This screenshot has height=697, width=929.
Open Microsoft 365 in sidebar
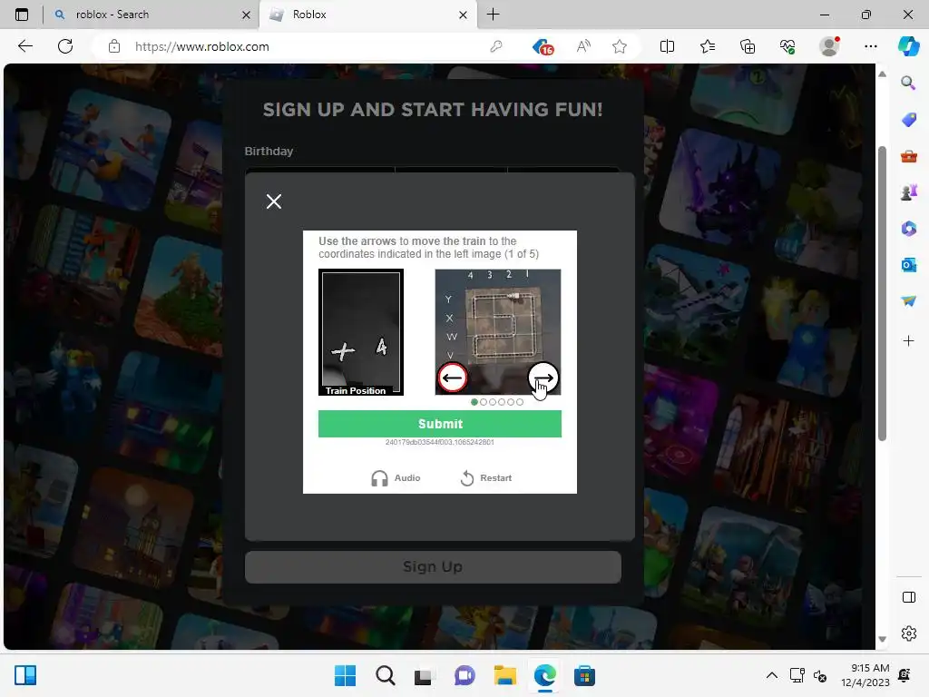[909, 229]
